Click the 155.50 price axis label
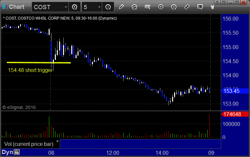Viewport: 250px width, 157px height. (x=230, y=33)
